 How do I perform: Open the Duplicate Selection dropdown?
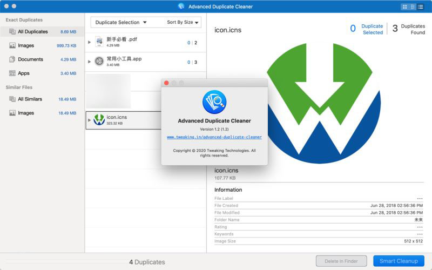click(x=121, y=22)
